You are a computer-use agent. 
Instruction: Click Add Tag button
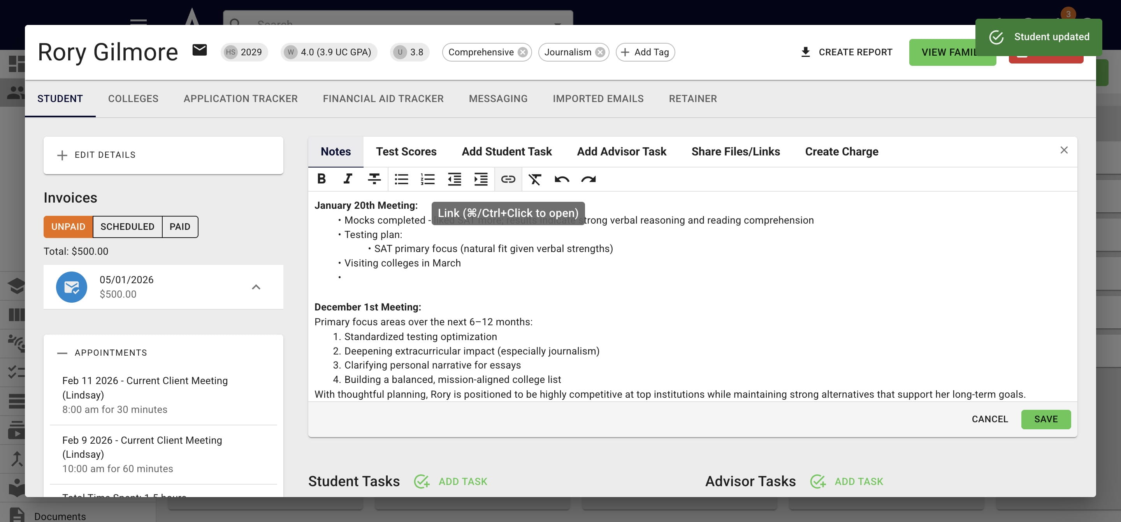(x=645, y=52)
